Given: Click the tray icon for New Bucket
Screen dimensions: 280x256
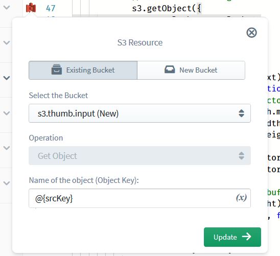Looking at the screenshot, I should 170,69.
